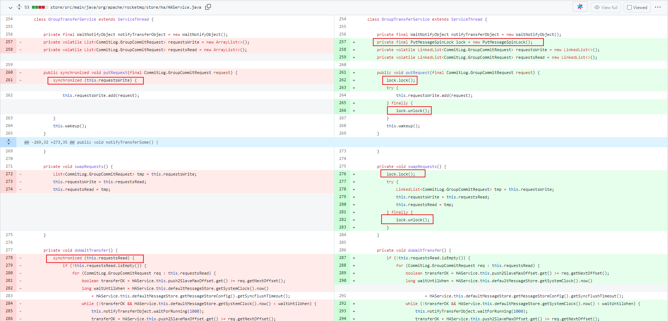The width and height of the screenshot is (668, 321).
Task: Click the green and red diffstat blocks
Action: point(40,7)
